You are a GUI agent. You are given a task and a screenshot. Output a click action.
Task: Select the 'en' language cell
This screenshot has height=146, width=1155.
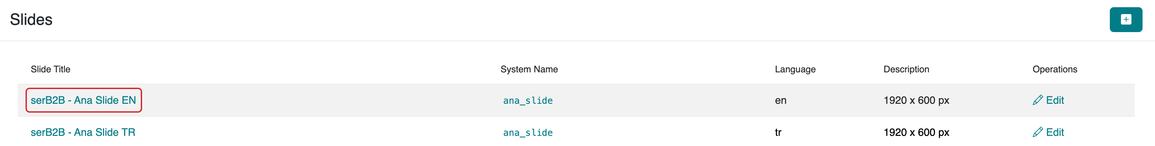pyautogui.click(x=780, y=100)
